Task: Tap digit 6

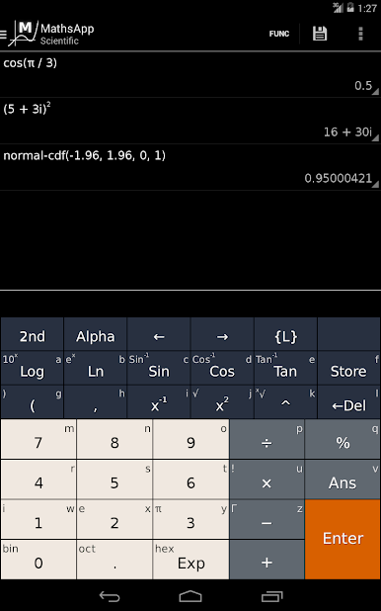Action: (x=190, y=480)
